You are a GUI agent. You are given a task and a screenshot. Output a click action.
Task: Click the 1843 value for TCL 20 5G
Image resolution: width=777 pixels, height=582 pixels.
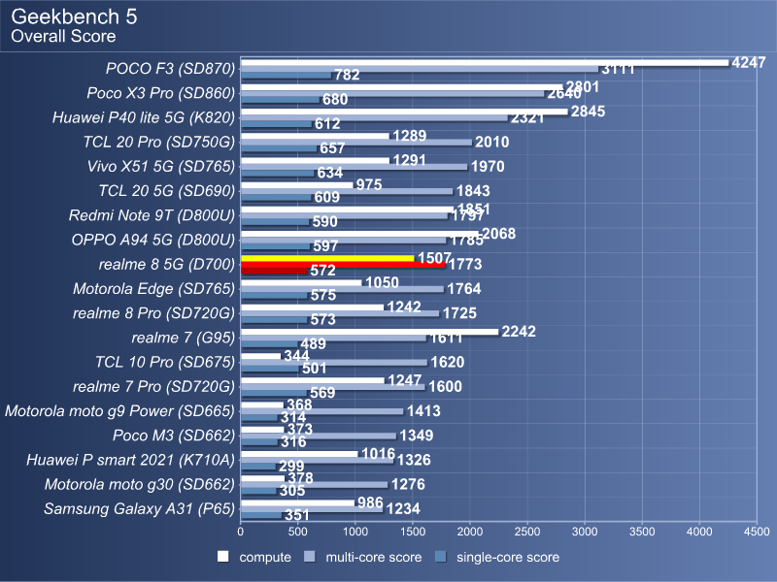coord(473,191)
